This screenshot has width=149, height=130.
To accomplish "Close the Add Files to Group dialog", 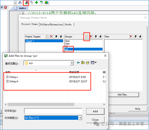I will pos(105,56).
